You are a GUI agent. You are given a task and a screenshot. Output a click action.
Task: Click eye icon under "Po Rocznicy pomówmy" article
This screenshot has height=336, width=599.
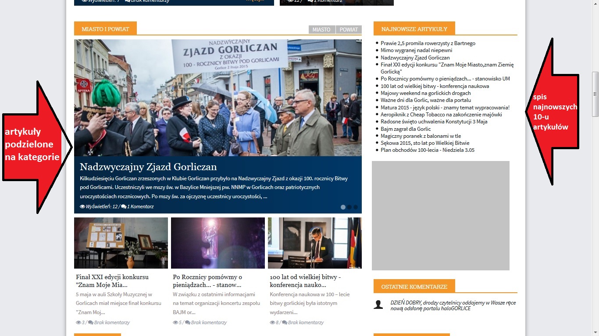pos(175,322)
